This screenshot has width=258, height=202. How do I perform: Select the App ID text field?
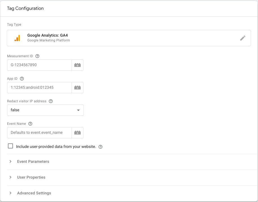point(39,88)
